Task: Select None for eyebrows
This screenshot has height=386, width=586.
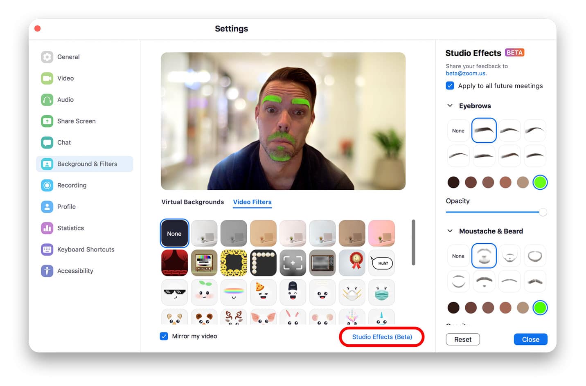Action: coord(458,131)
